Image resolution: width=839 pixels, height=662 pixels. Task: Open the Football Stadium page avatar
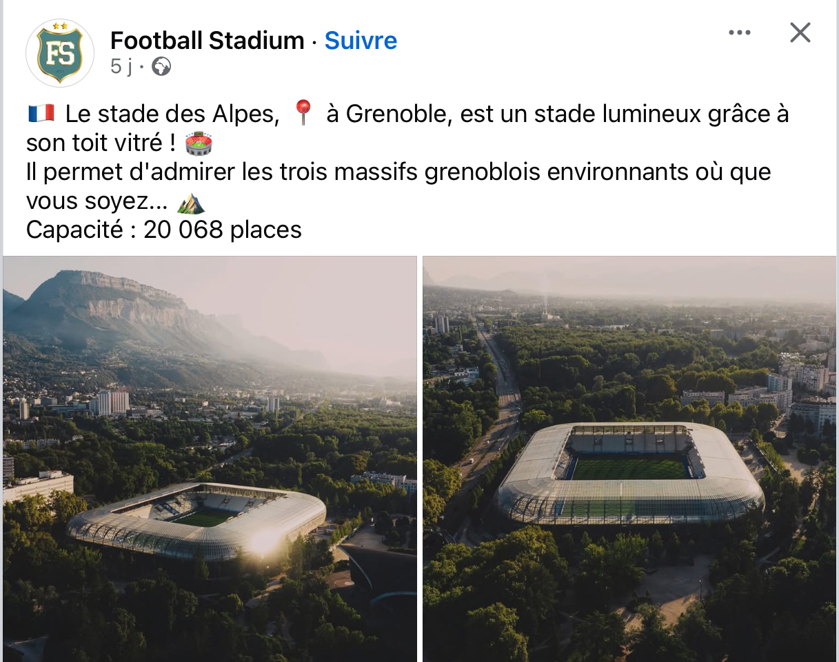tap(60, 53)
